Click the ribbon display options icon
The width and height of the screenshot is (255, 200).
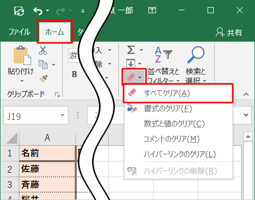(x=152, y=11)
